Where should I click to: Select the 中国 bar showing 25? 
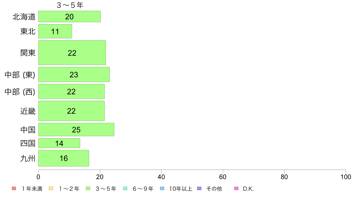76,130
